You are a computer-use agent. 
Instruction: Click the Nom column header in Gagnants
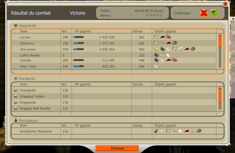click(x=24, y=31)
